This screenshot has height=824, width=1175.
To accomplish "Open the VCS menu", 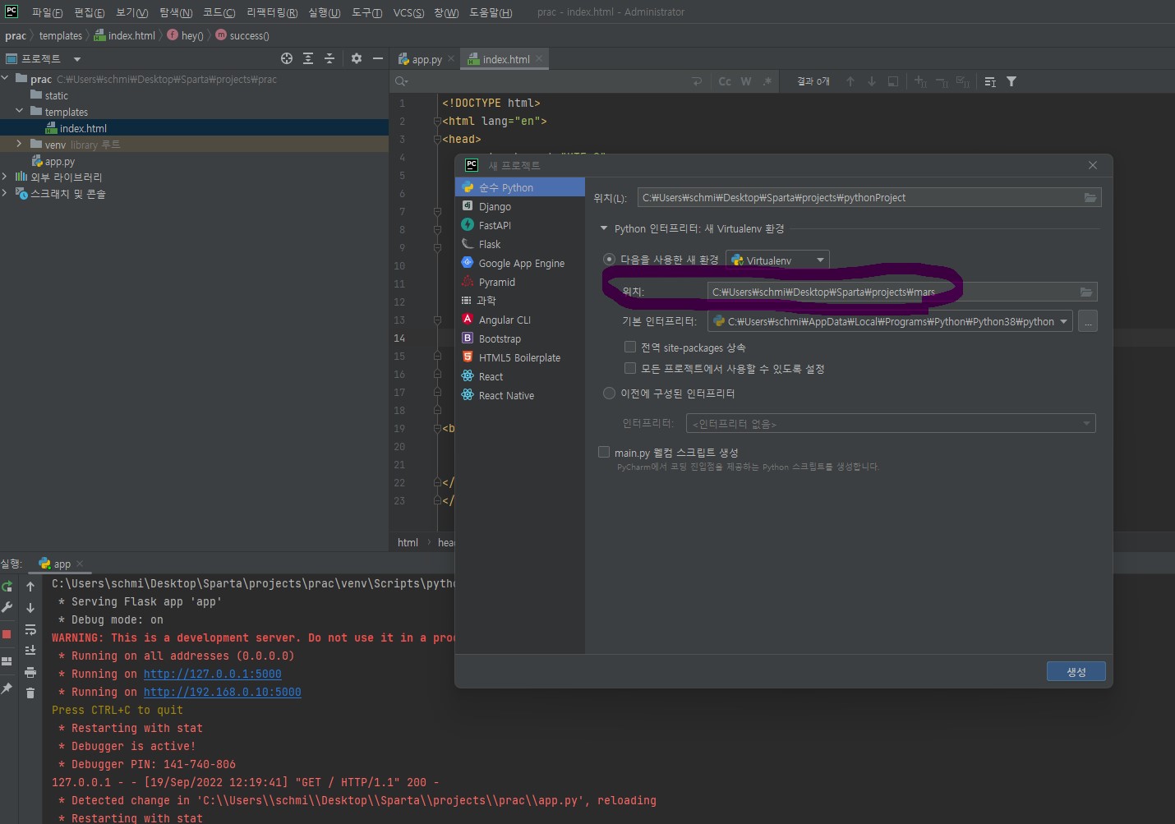I will tap(408, 12).
